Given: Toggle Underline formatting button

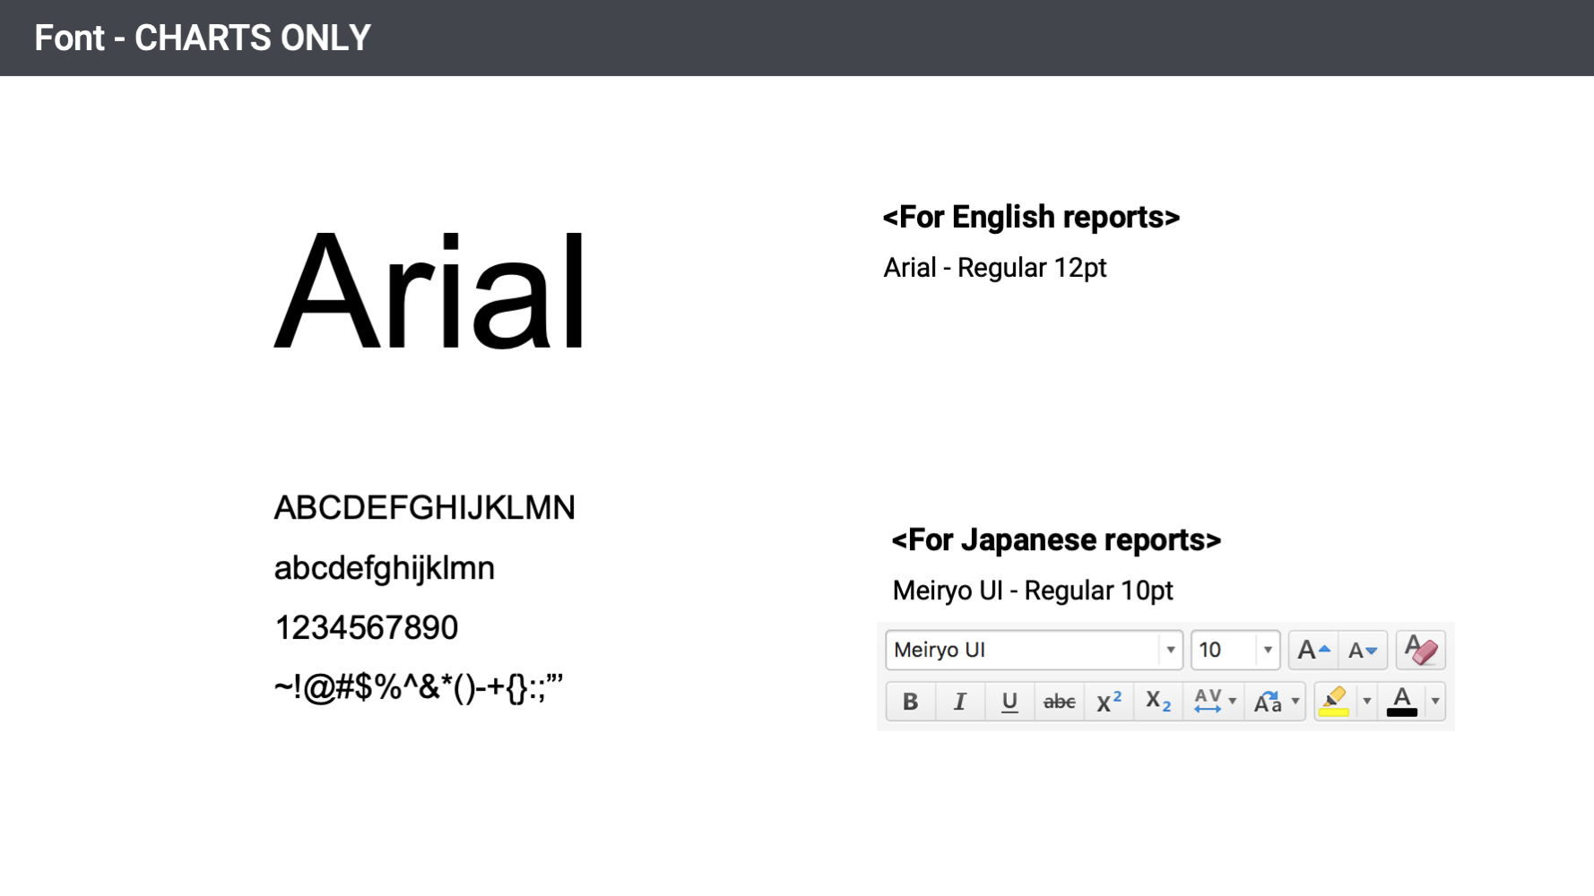Looking at the screenshot, I should tap(1009, 702).
